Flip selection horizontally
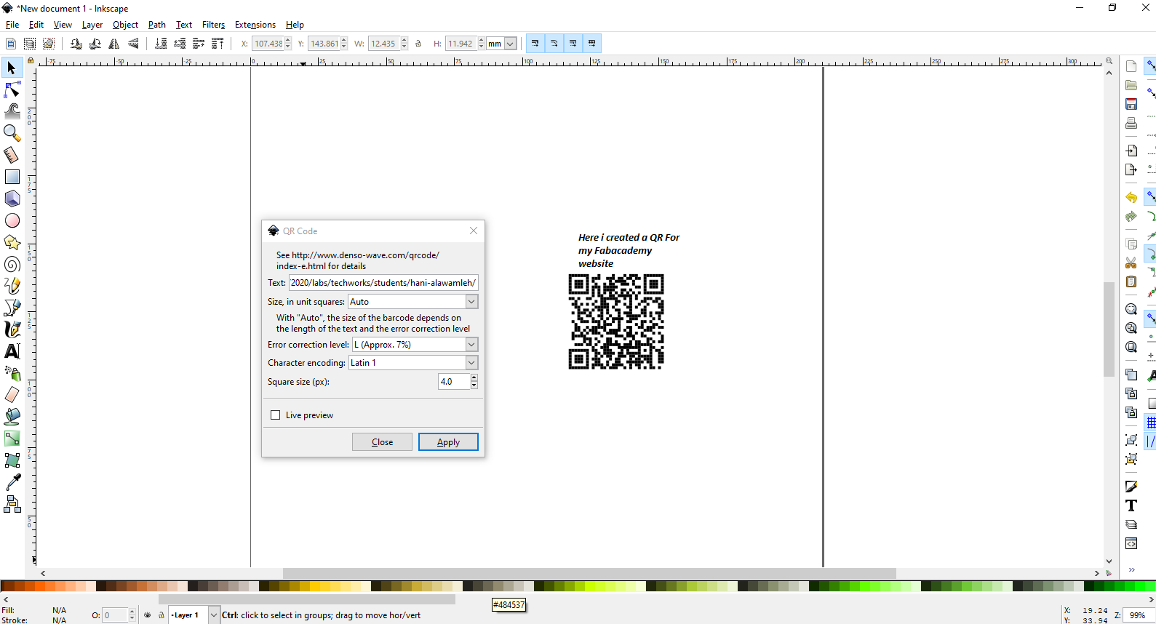This screenshot has height=624, width=1156. point(114,44)
